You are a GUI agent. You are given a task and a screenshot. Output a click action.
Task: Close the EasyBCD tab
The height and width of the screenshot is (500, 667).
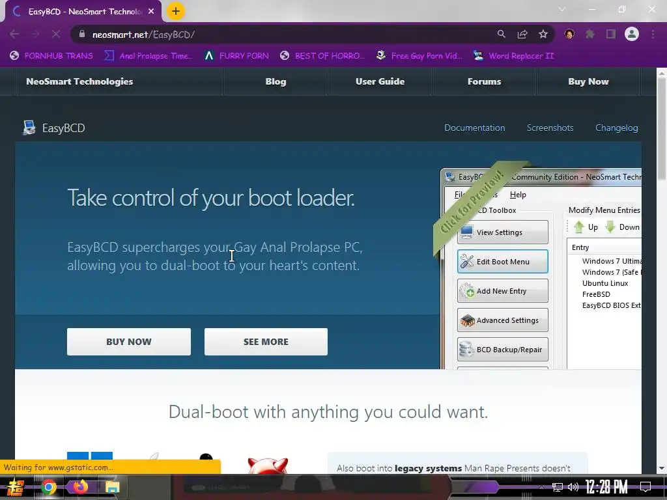[x=151, y=12]
